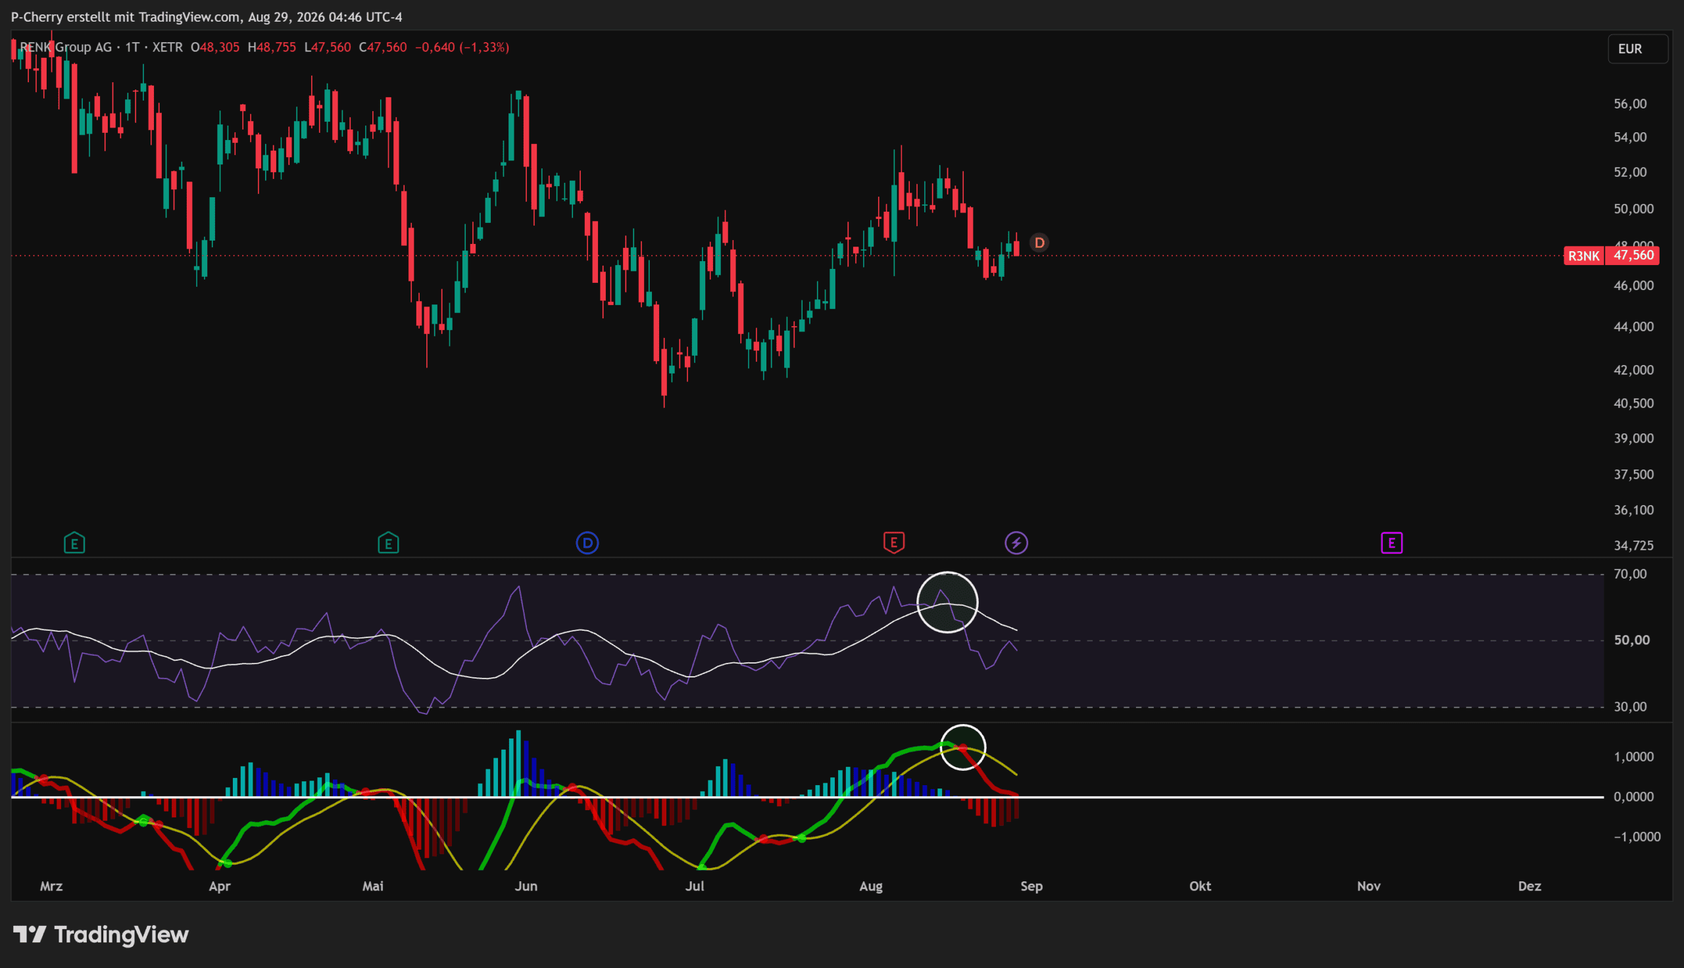Click the orange D badge beside last candle
This screenshot has height=968, width=1684.
tap(1039, 243)
